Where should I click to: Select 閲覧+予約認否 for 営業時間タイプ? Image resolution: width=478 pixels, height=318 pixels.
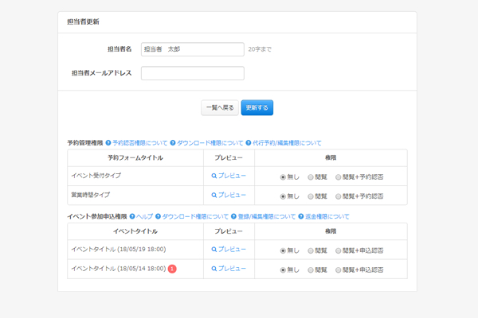click(339, 196)
